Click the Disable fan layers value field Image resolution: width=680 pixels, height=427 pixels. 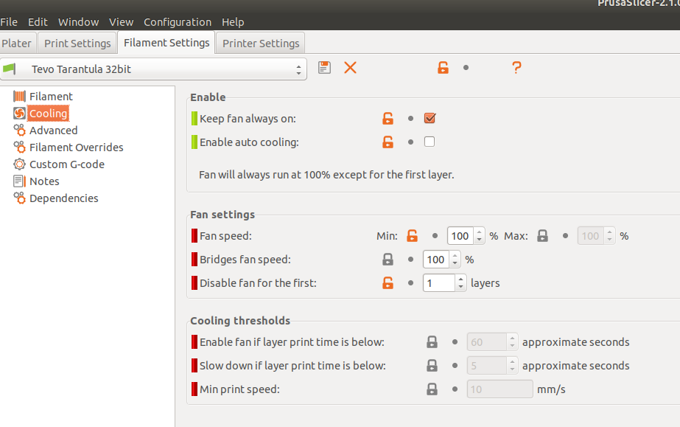[439, 282]
